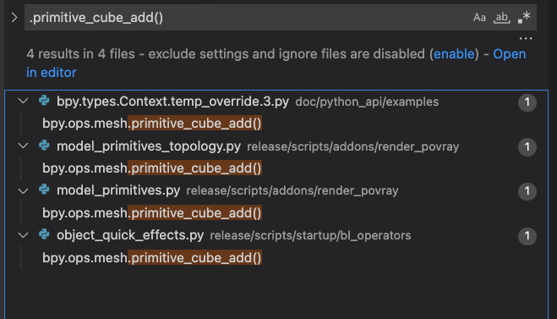Collapse object_quick_effects.py result group
This screenshot has width=557, height=319.
point(23,235)
